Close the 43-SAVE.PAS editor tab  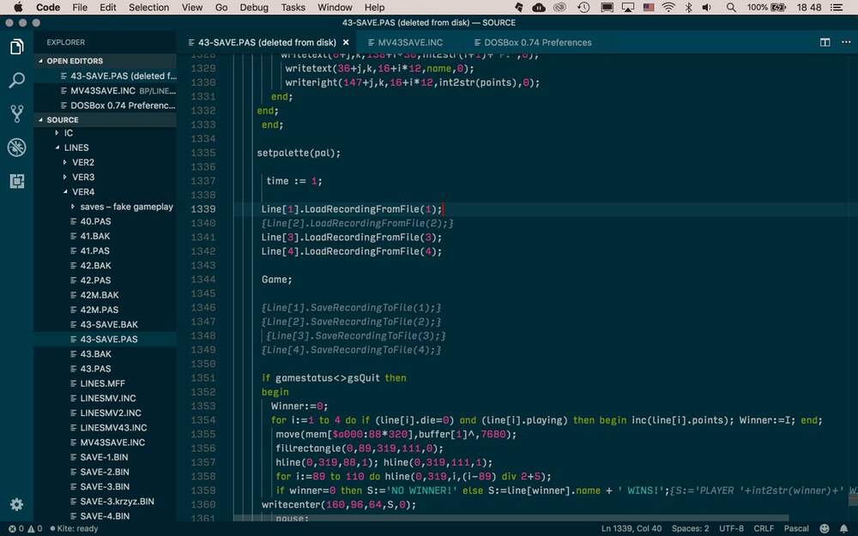point(346,42)
